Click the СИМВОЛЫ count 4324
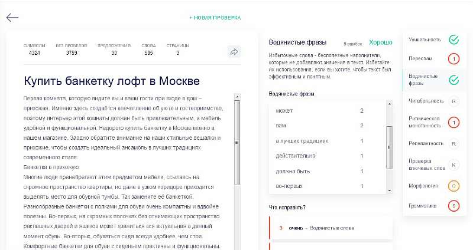The width and height of the screenshot is (473, 250). [34, 53]
